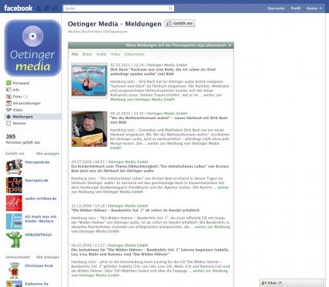The width and height of the screenshot is (329, 287).
Task: Click the Gefällt mir button
Action: click(180, 23)
